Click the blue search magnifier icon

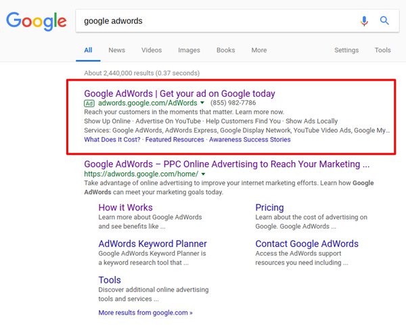pyautogui.click(x=384, y=20)
